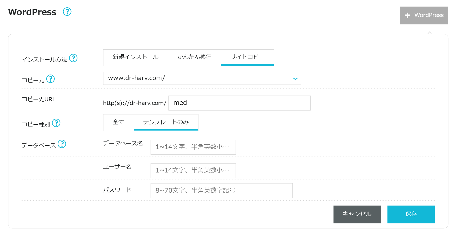Click the データベース名 input field

[x=193, y=147]
